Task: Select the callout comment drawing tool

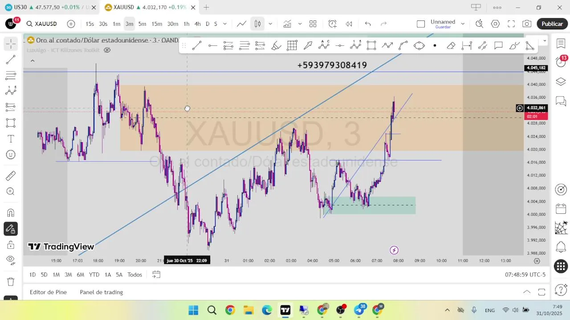Action: tap(498, 45)
